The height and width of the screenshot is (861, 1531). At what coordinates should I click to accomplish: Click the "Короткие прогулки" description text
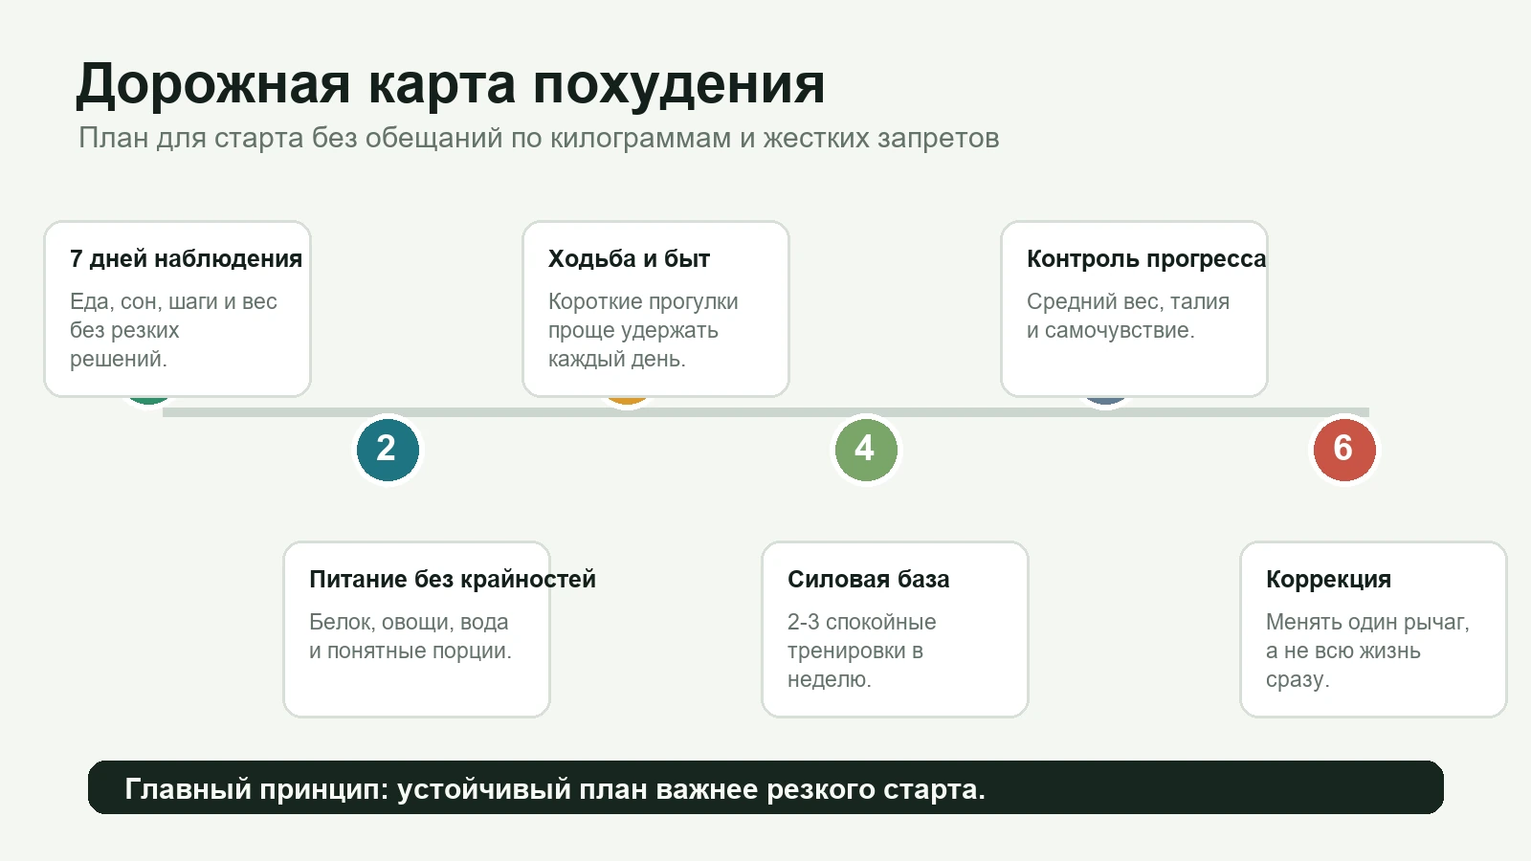pyautogui.click(x=643, y=330)
